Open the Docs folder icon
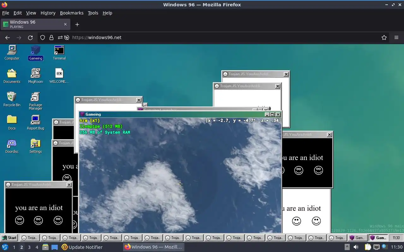Screen dimensions: 404x252 [12, 123]
